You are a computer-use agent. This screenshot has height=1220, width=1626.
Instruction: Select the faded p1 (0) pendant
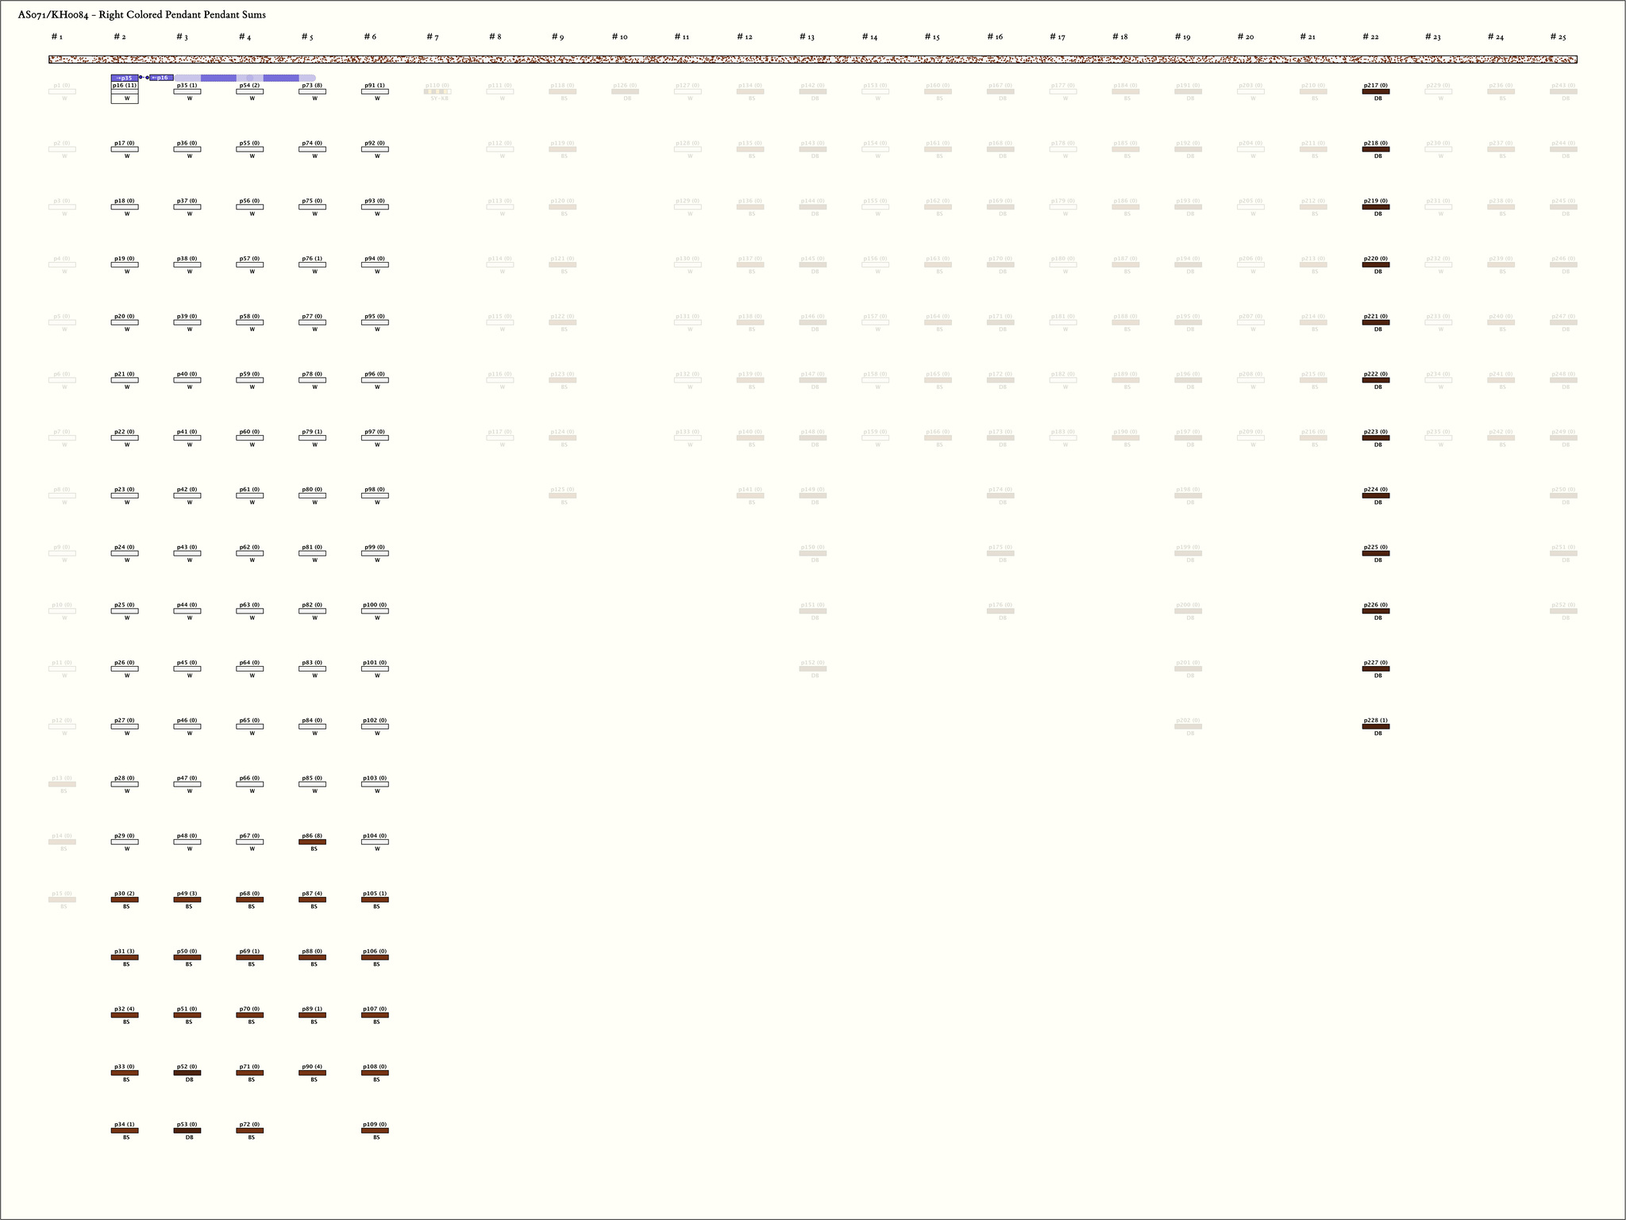tap(62, 91)
